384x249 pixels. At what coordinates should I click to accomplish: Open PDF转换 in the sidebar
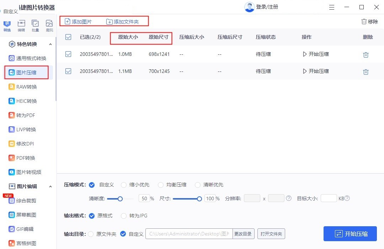coord(22,158)
